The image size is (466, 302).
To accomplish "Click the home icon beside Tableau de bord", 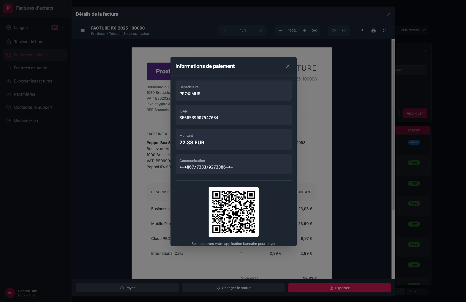I will click(x=9, y=42).
